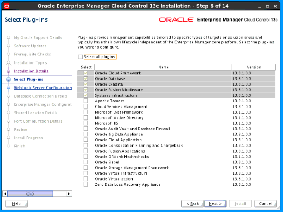
Task: Click the Zero Data Loss Recovery Appliance name
Action: tap(128, 184)
